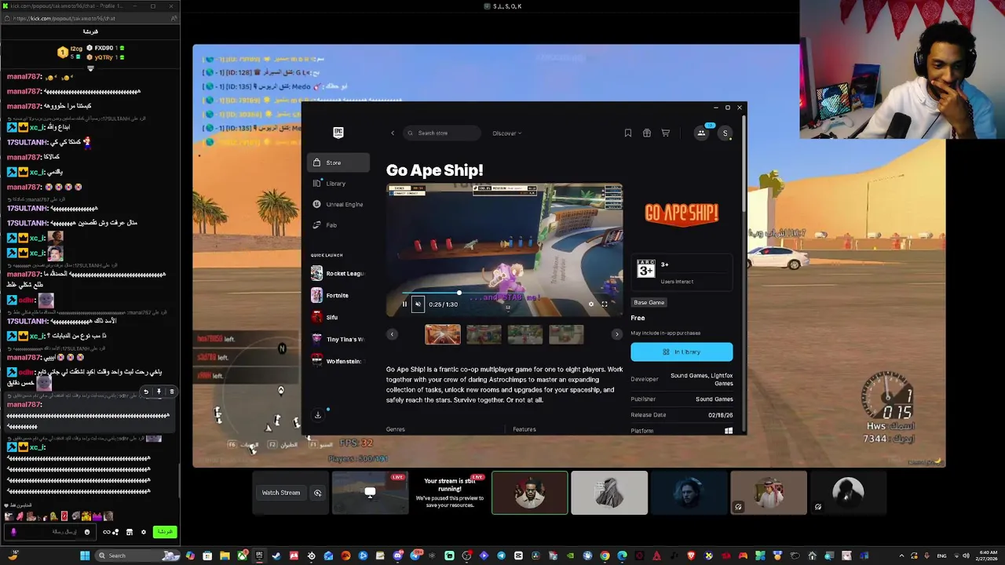Click ENG language indicator in taskbar

(x=942, y=556)
